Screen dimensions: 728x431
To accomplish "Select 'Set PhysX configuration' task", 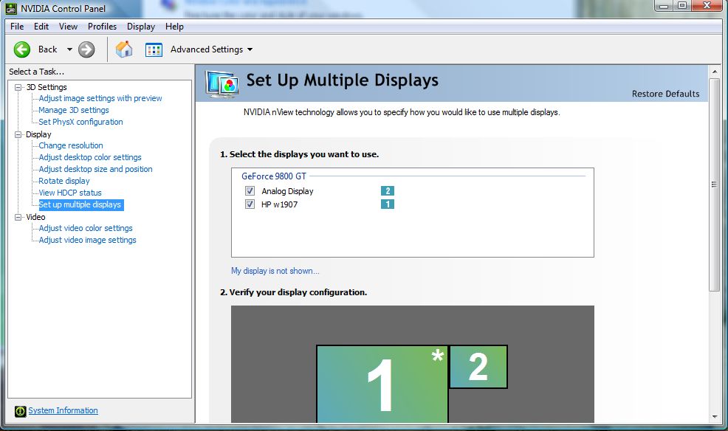I will pyautogui.click(x=80, y=122).
